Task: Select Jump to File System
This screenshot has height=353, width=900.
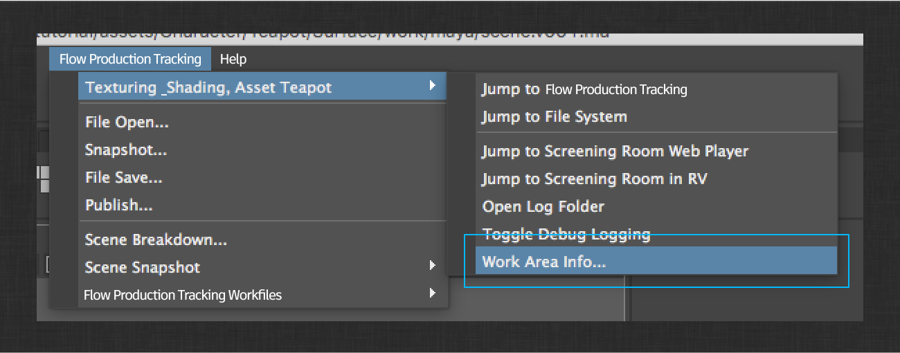Action: (555, 117)
